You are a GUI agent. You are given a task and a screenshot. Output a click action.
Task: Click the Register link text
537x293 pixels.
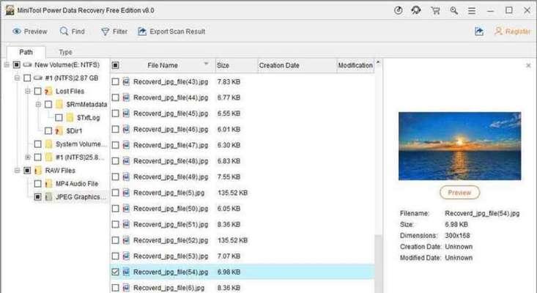[517, 31]
